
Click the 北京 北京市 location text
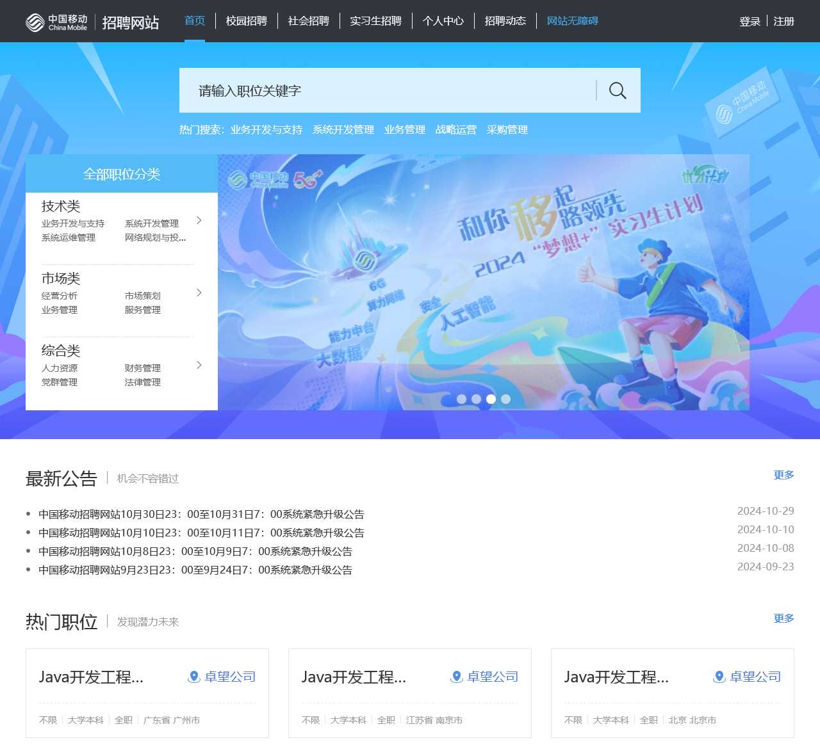[693, 720]
